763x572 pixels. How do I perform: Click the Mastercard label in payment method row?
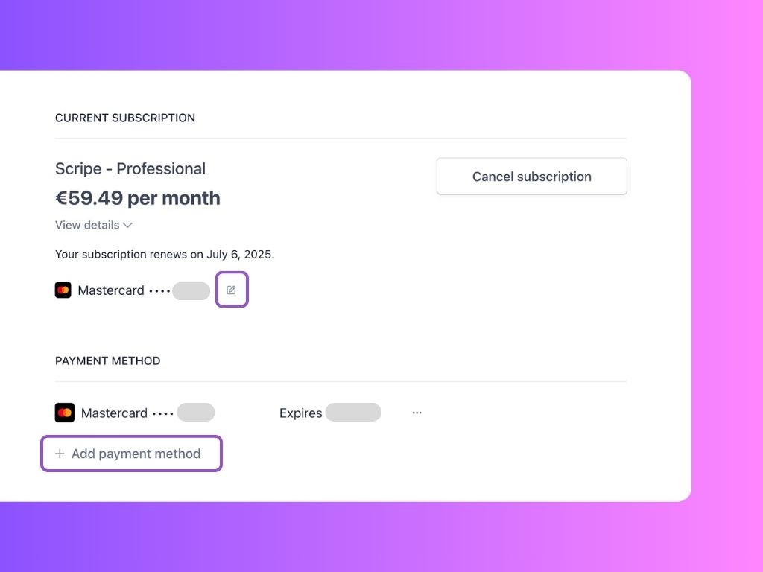pyautogui.click(x=114, y=413)
